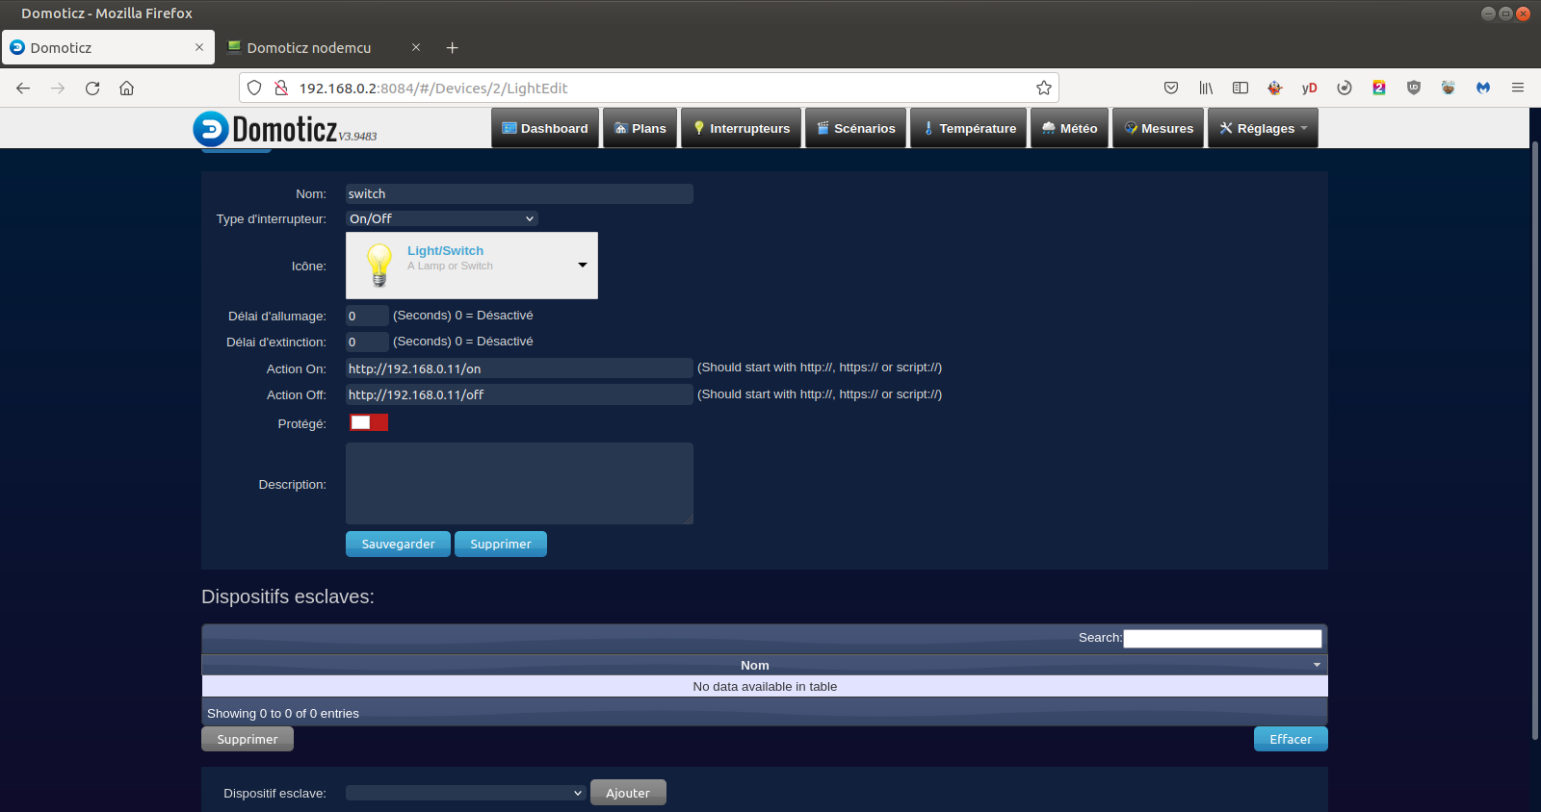Open the Dispositif esclave dropdown
This screenshot has height=812, width=1541.
pyautogui.click(x=465, y=793)
